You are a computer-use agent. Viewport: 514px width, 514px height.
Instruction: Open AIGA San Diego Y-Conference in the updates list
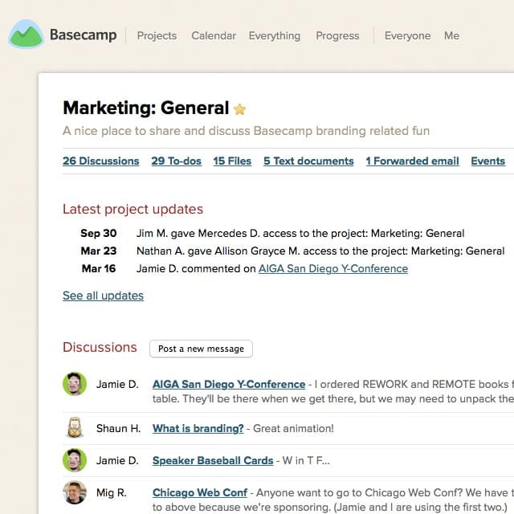coord(333,269)
